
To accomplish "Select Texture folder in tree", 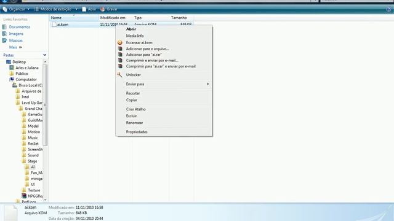I will point(34,190).
